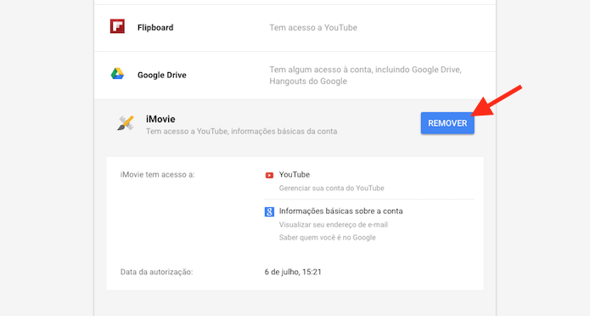Screen dimensions: 590x316
Task: Click 'Saber quem você é no Google' line
Action: tap(328, 237)
